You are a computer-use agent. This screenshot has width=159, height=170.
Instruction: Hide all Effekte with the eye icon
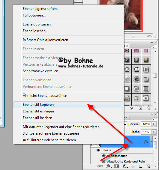98,150
